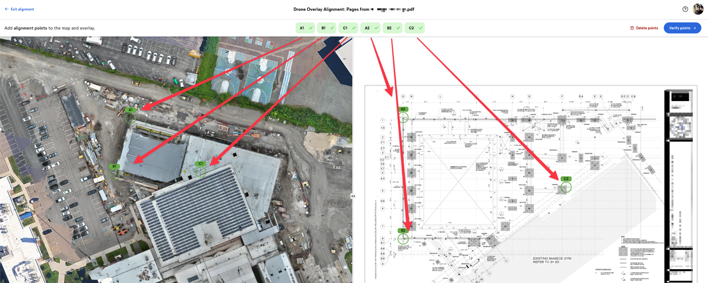Image resolution: width=708 pixels, height=283 pixels.
Task: Click the trash icon beside Delete points
Action: [x=632, y=28]
